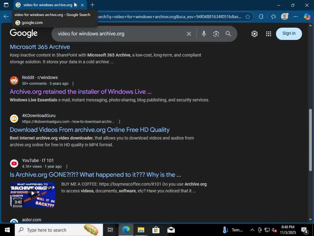Open the Microsoft 365 Archive result

pyautogui.click(x=40, y=47)
